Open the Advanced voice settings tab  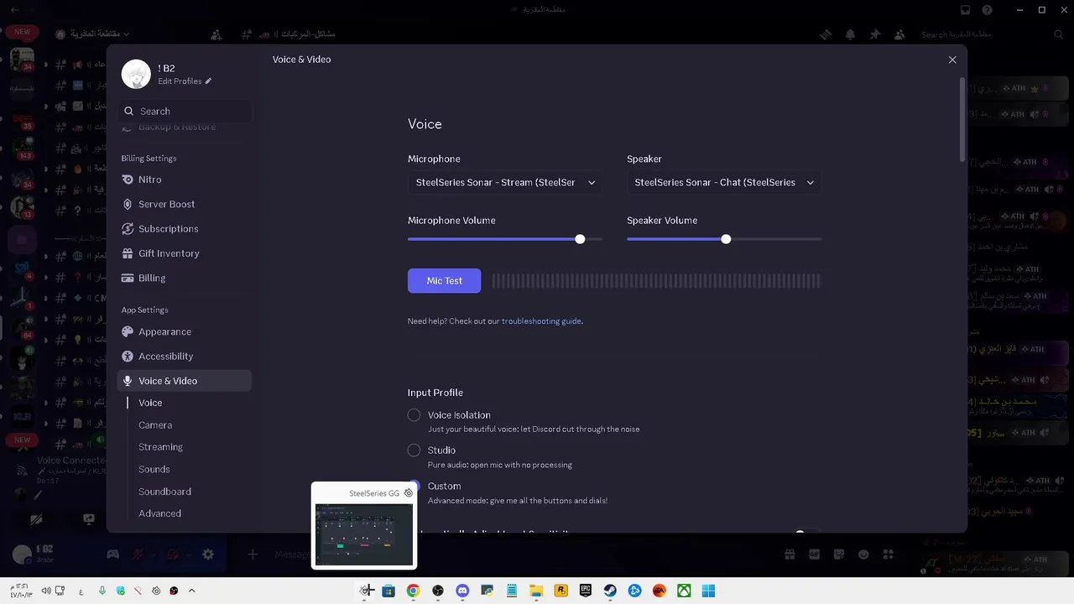[x=159, y=513]
